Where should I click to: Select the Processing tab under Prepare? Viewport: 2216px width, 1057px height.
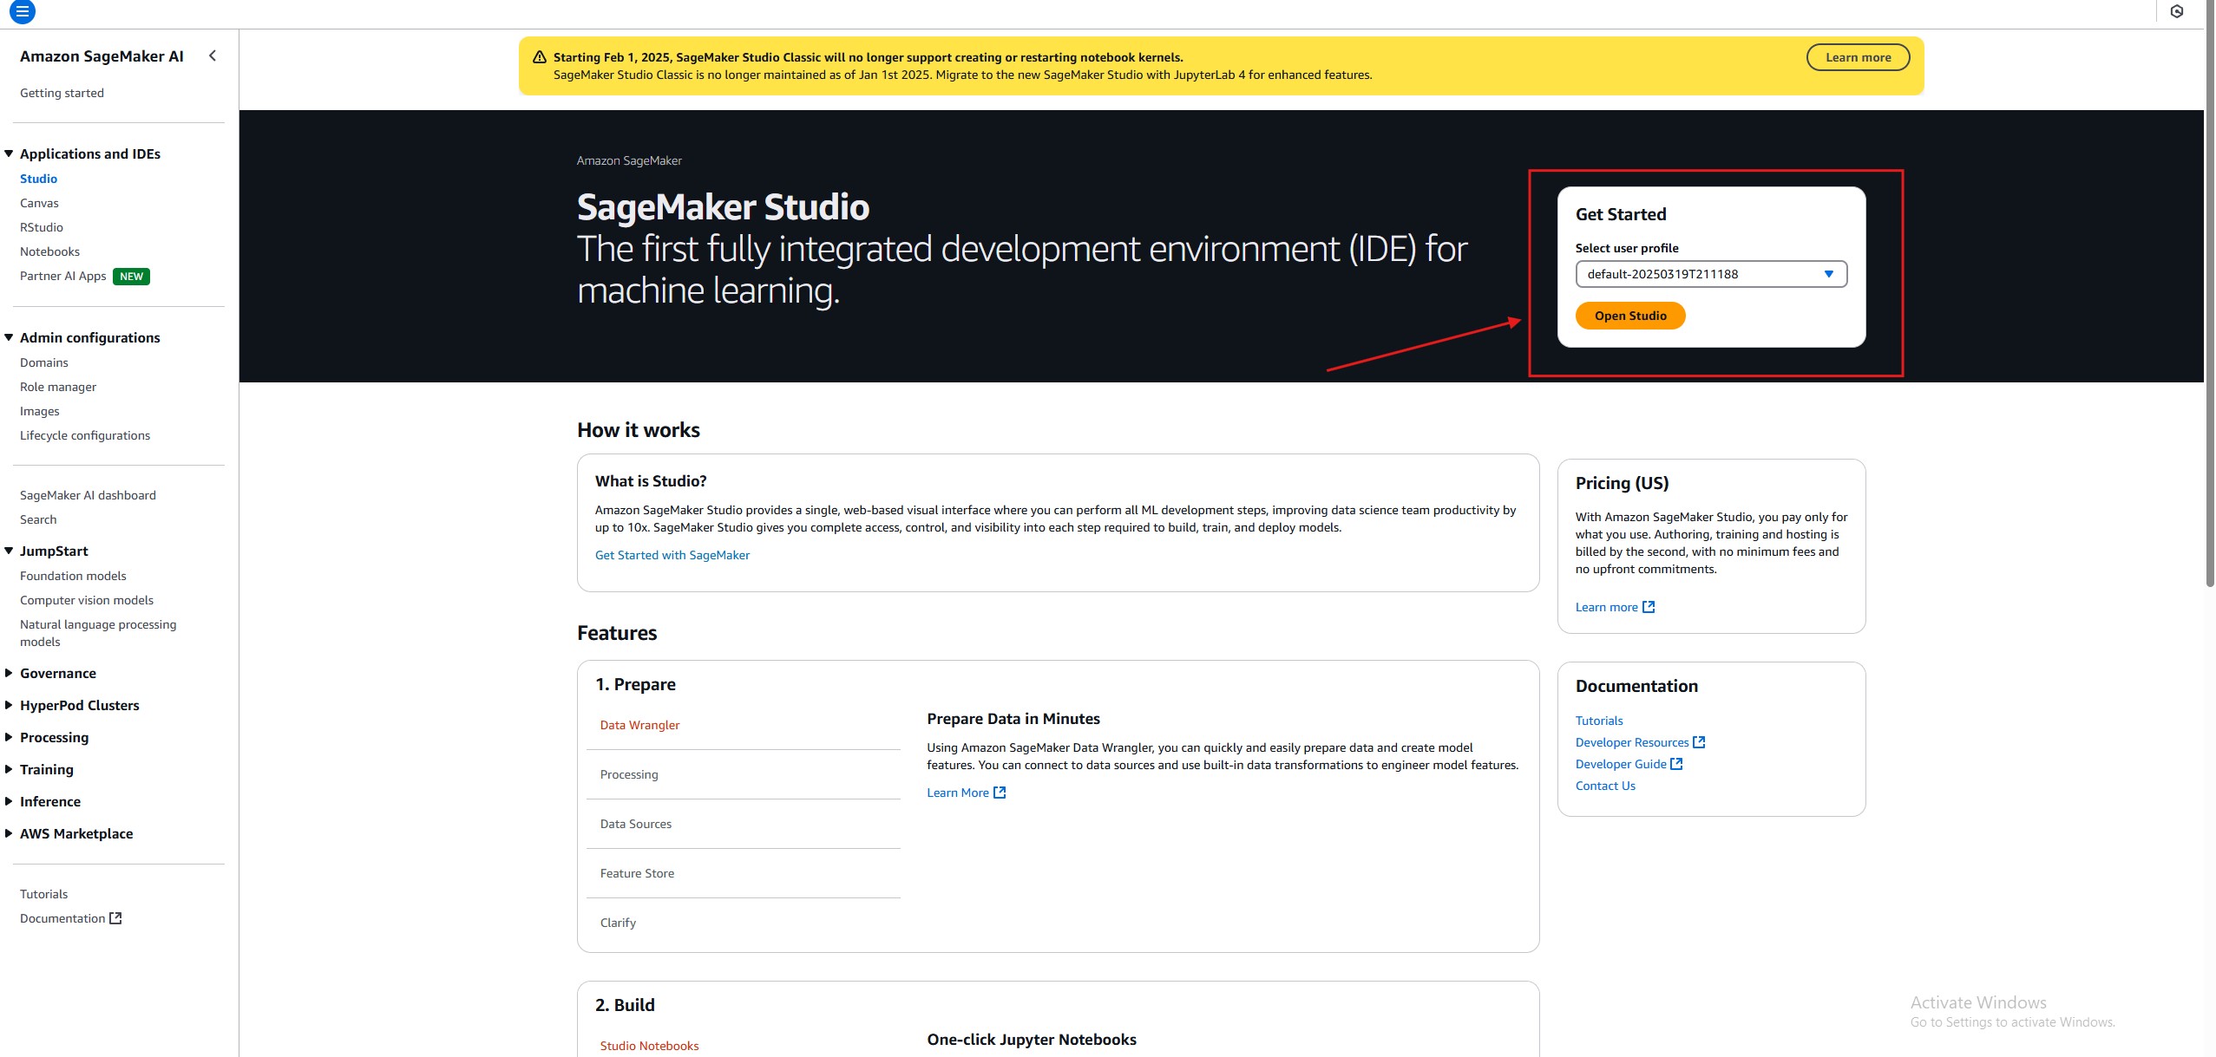(x=629, y=774)
